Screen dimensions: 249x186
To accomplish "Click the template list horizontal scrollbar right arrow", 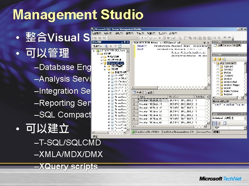I will 242,97.
